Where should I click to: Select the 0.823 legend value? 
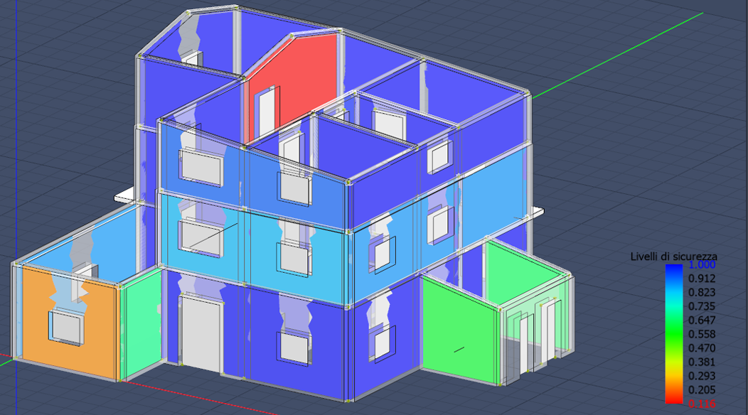click(x=702, y=292)
